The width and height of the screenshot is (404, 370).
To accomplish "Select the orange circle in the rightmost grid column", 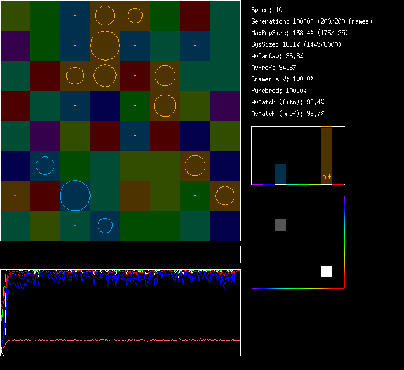I will pos(225,196).
